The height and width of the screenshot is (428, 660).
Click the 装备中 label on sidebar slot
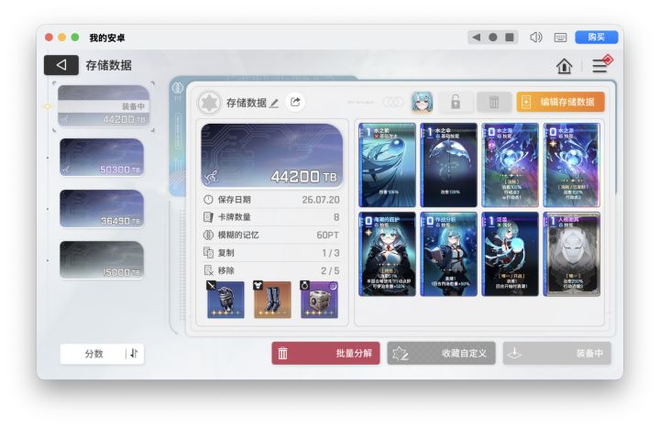click(x=133, y=106)
